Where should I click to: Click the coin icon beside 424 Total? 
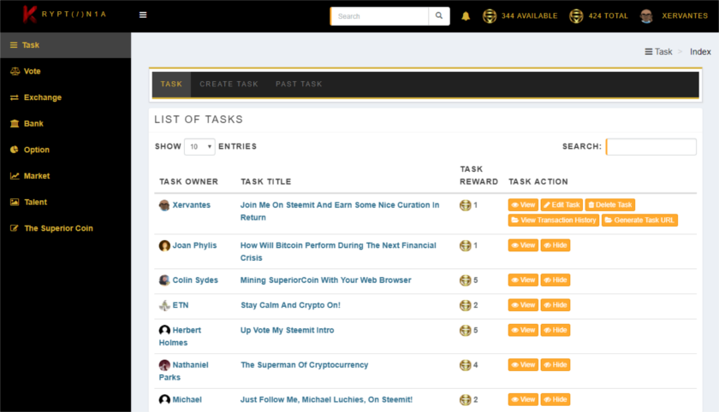[x=576, y=16]
